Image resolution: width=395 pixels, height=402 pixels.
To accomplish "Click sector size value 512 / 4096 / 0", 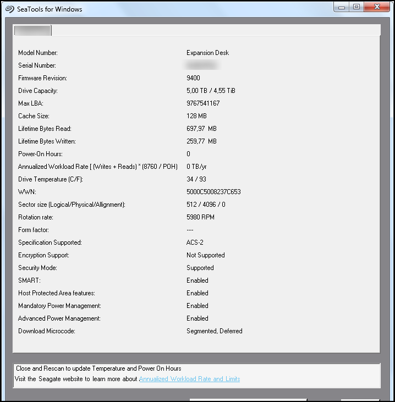I will coord(206,205).
